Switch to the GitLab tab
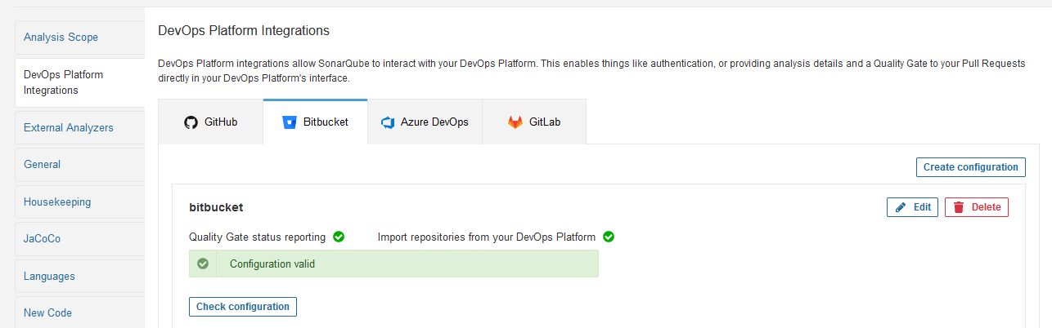 [x=534, y=122]
